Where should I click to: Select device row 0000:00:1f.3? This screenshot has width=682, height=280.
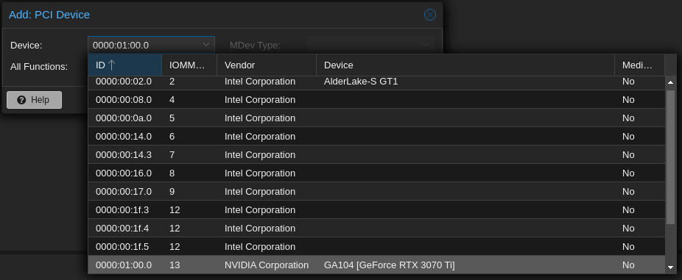[376, 209]
